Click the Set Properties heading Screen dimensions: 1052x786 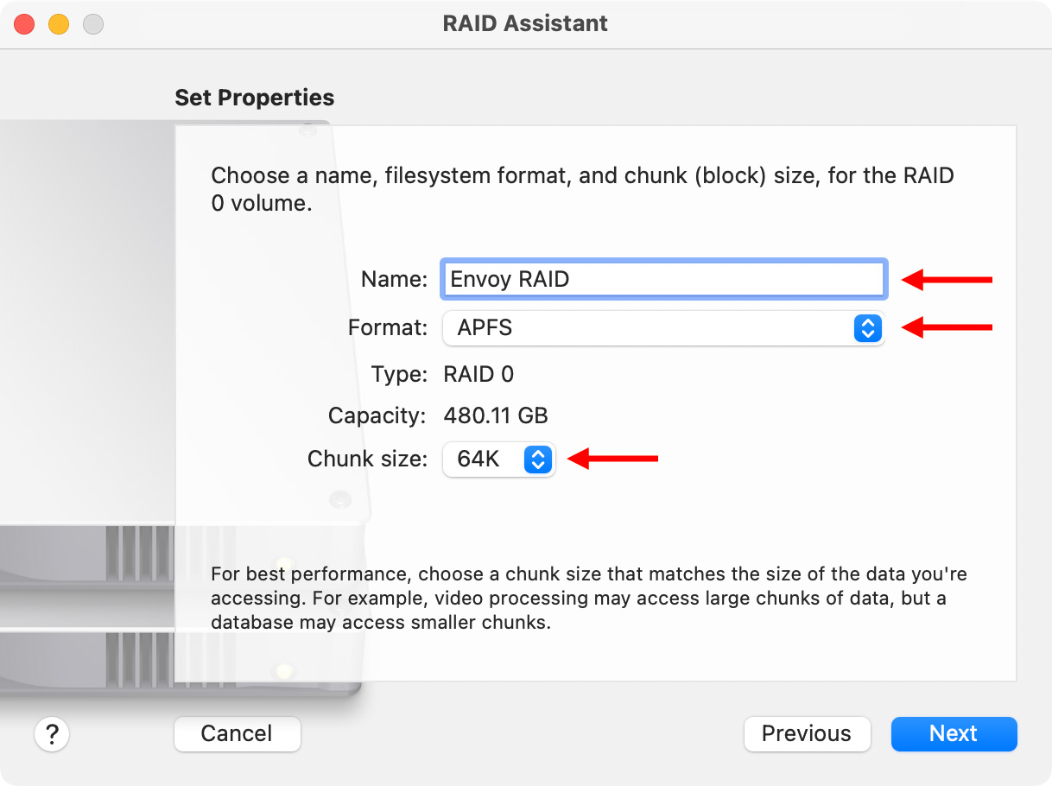tap(254, 98)
